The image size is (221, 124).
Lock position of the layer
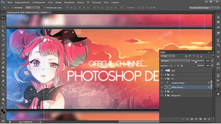[x=178, y=66]
